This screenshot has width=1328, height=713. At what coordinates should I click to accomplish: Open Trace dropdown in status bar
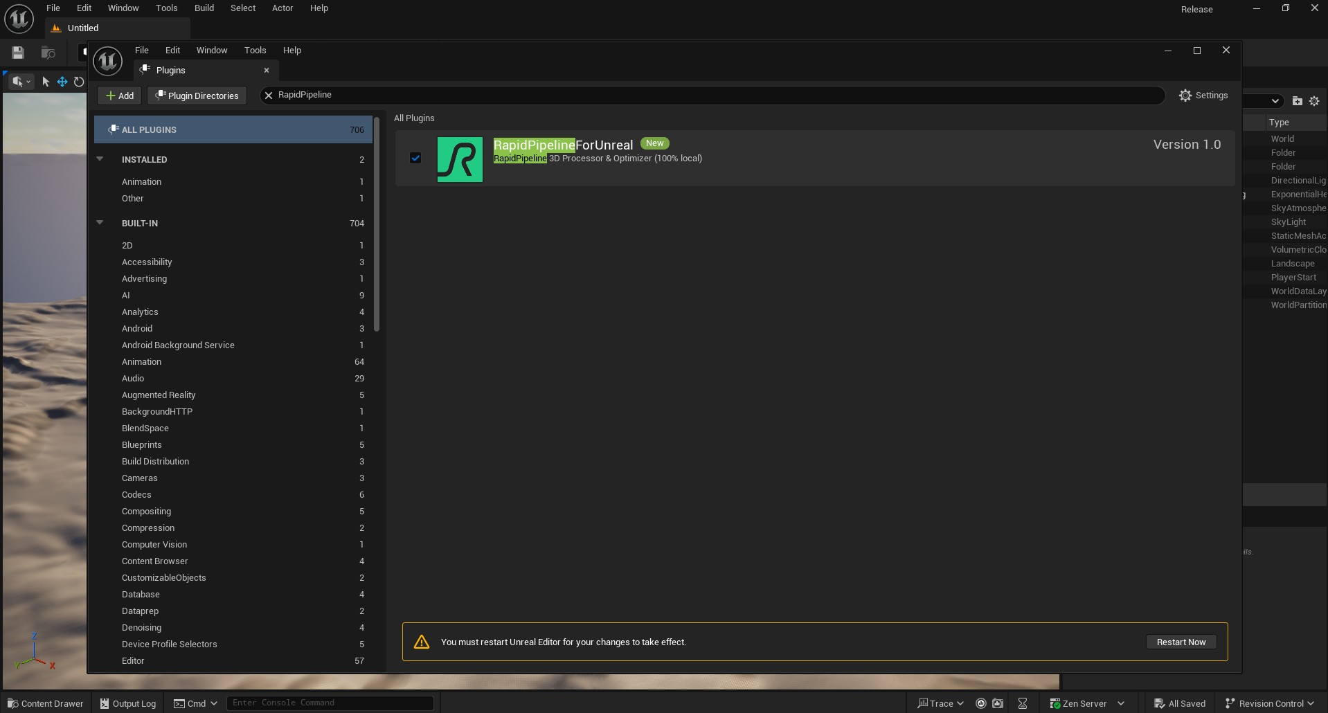click(940, 703)
